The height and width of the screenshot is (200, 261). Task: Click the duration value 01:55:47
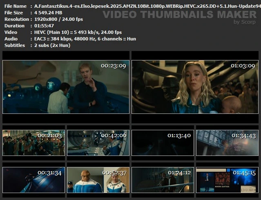(44, 26)
